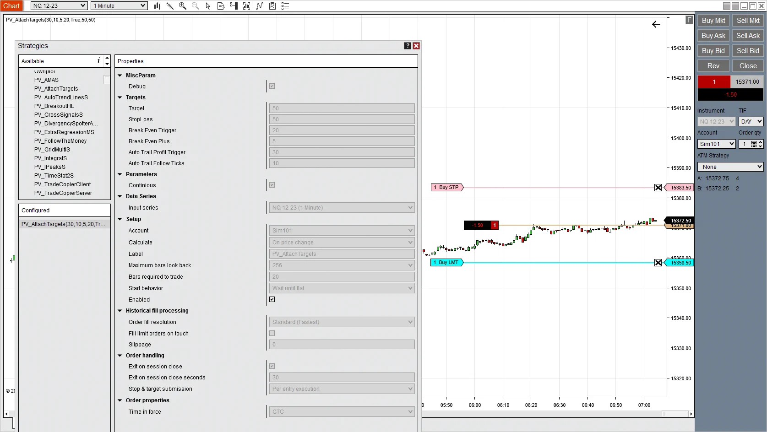This screenshot has height=432, width=767.
Task: Open the Indicators bar-graph icon
Action: pos(247,6)
